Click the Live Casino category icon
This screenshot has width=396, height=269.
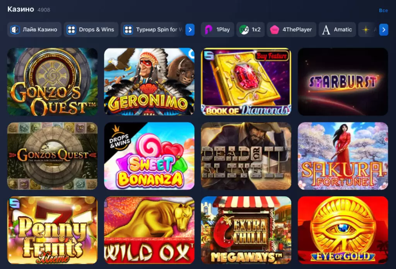[x=15, y=29]
